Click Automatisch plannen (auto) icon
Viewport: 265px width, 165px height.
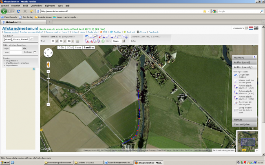point(236,92)
